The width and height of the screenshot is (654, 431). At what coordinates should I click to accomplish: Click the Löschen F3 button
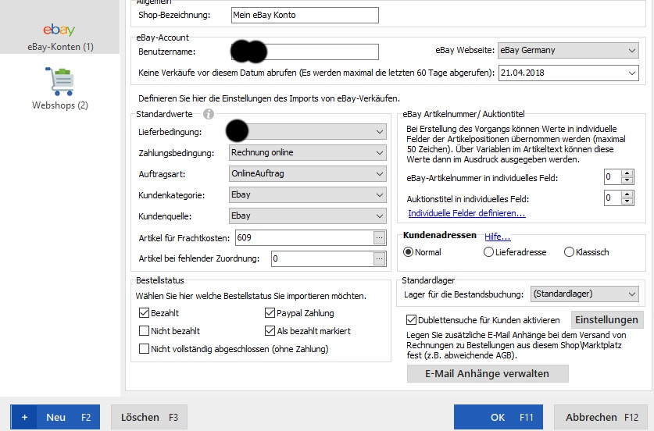tap(149, 417)
